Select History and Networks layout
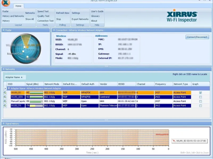This screenshot has height=159, width=213. tap(13, 16)
